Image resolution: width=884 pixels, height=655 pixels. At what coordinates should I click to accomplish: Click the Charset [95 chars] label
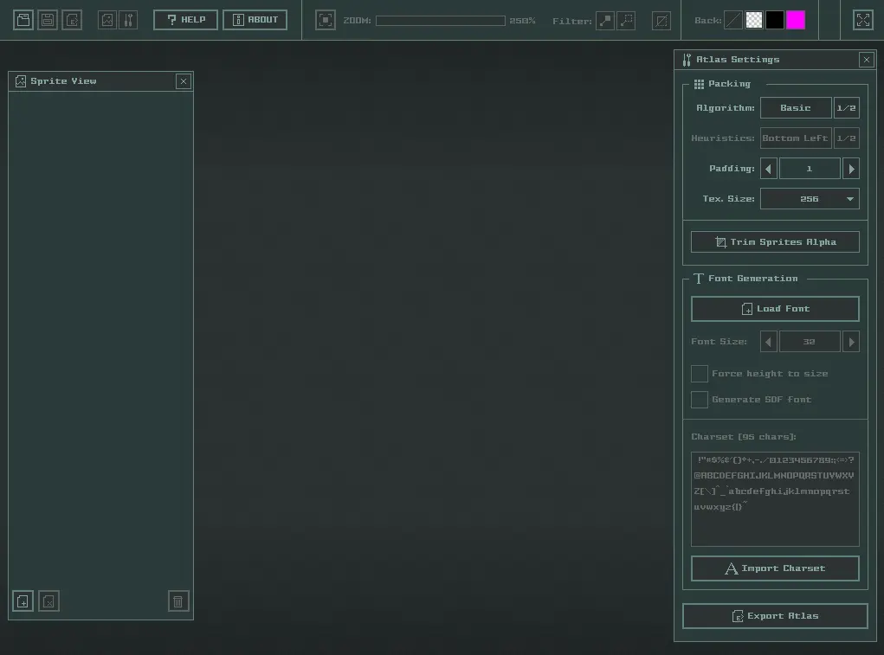click(744, 437)
